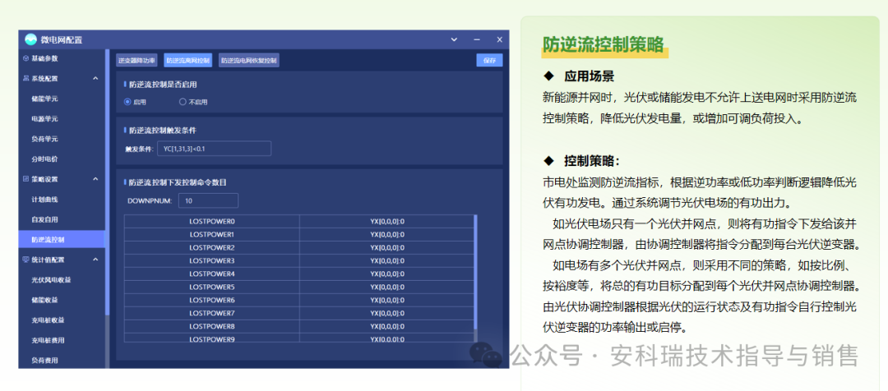Open 光伏风电收益 in the sidebar
This screenshot has width=888, height=391.
52,279
